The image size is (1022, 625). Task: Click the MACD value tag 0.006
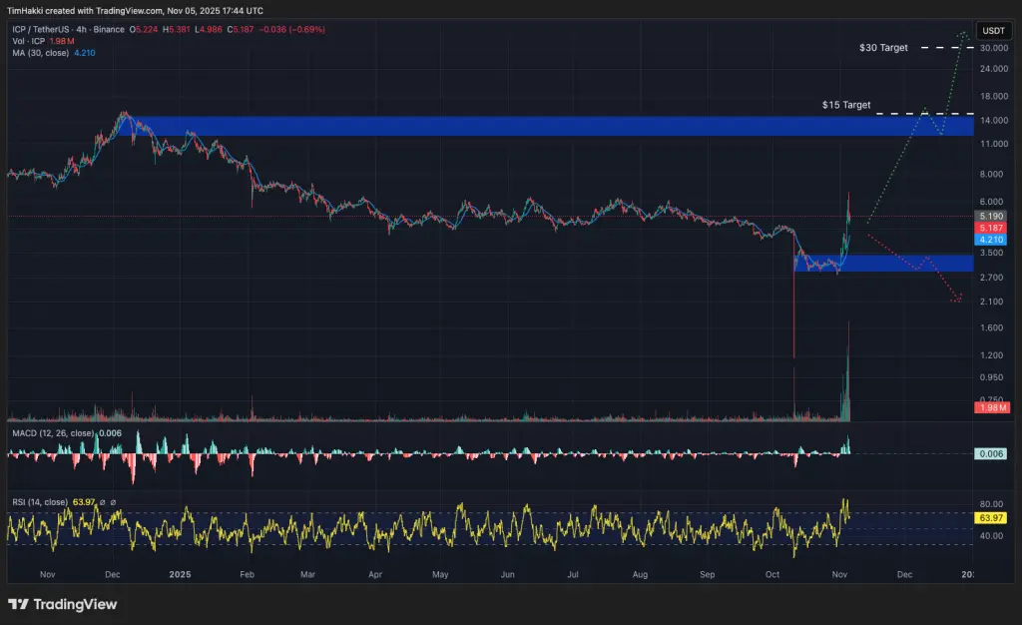coord(991,453)
